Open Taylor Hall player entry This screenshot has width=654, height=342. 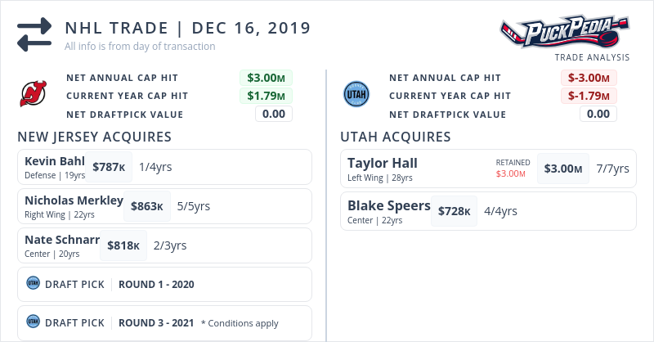pos(383,163)
